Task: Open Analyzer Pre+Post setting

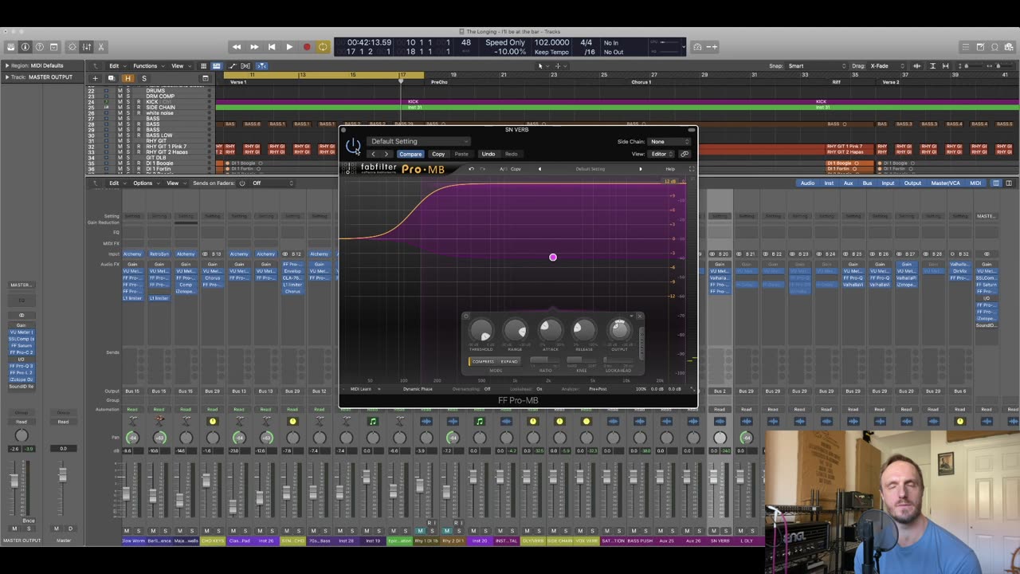Action: click(598, 389)
